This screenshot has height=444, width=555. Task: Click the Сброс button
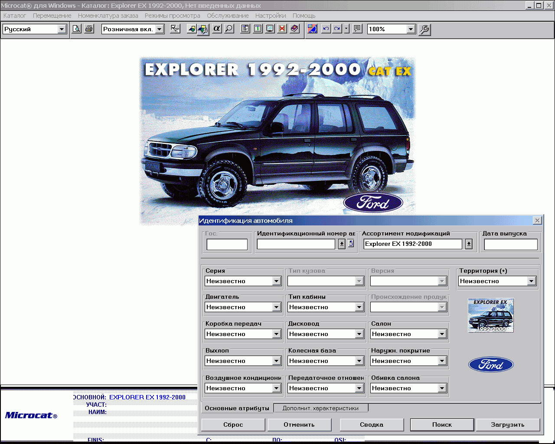(233, 424)
